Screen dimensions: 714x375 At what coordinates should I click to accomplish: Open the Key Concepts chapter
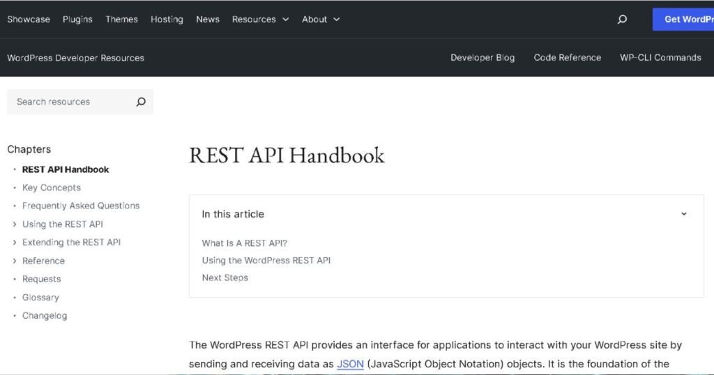tap(52, 187)
